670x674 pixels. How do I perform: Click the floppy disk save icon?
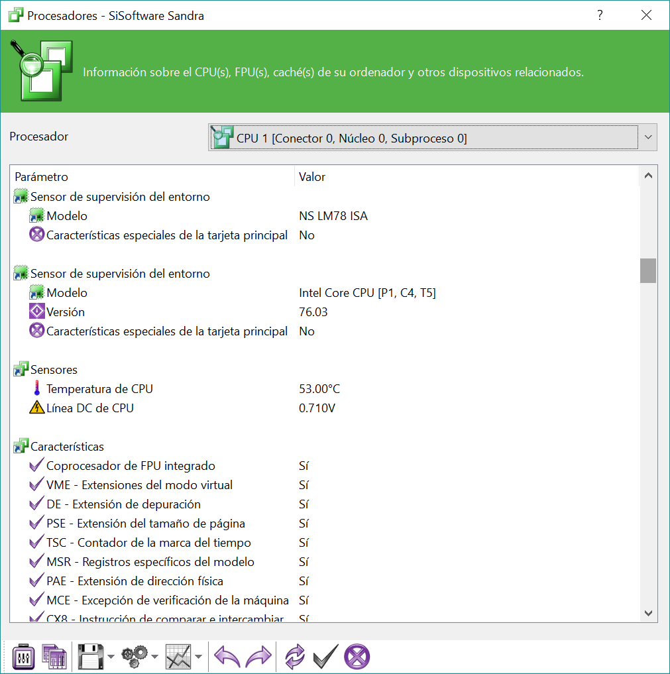point(91,656)
